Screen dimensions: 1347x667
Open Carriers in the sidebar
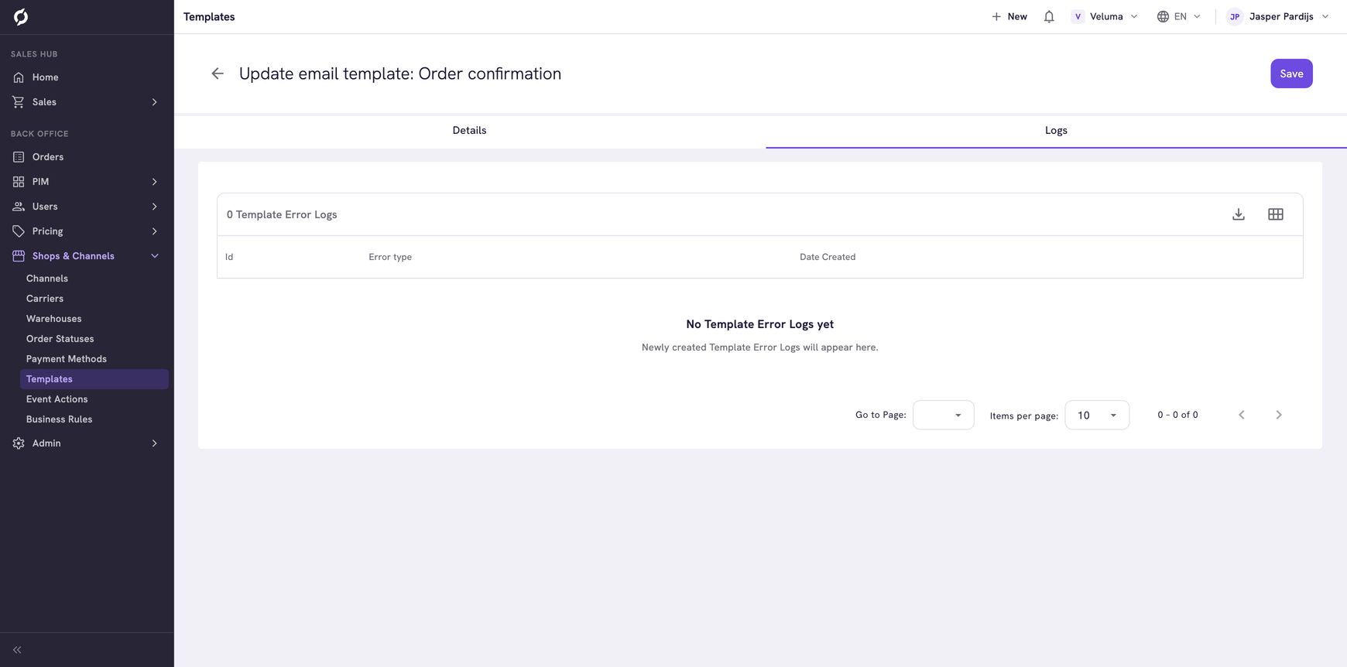[45, 299]
